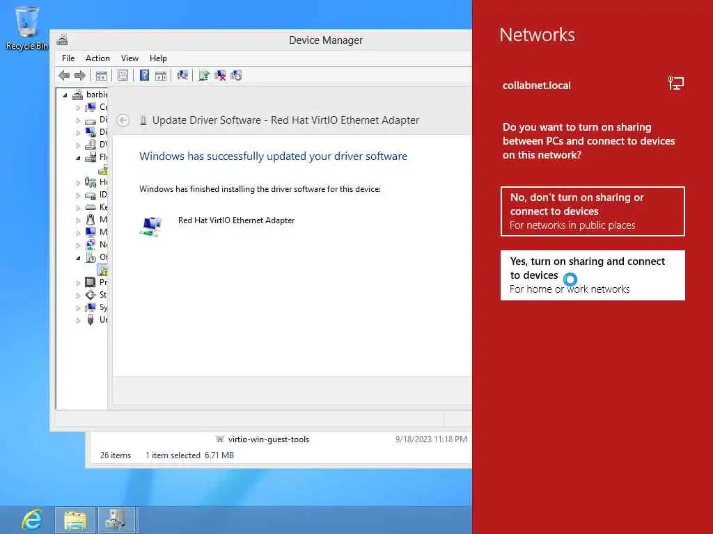Viewport: 713px width, 534px height.
Task: Go back with the Device Manager toolbar arrow
Action: tap(64, 75)
